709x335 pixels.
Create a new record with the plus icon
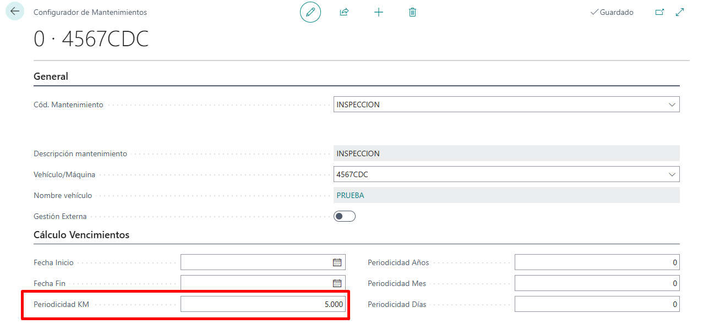point(379,12)
